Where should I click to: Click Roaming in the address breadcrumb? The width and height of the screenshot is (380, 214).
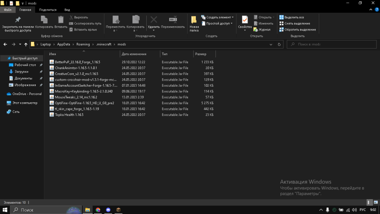(83, 44)
